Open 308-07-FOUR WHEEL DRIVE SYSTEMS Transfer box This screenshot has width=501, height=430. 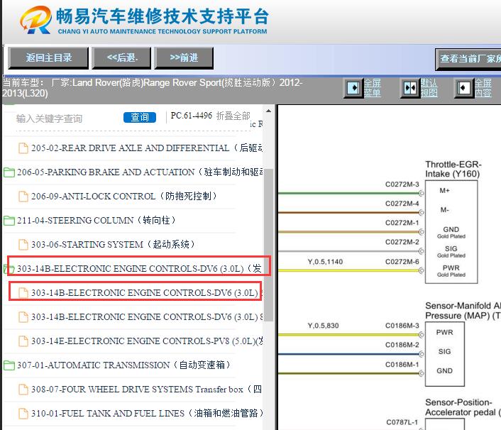pyautogui.click(x=147, y=389)
